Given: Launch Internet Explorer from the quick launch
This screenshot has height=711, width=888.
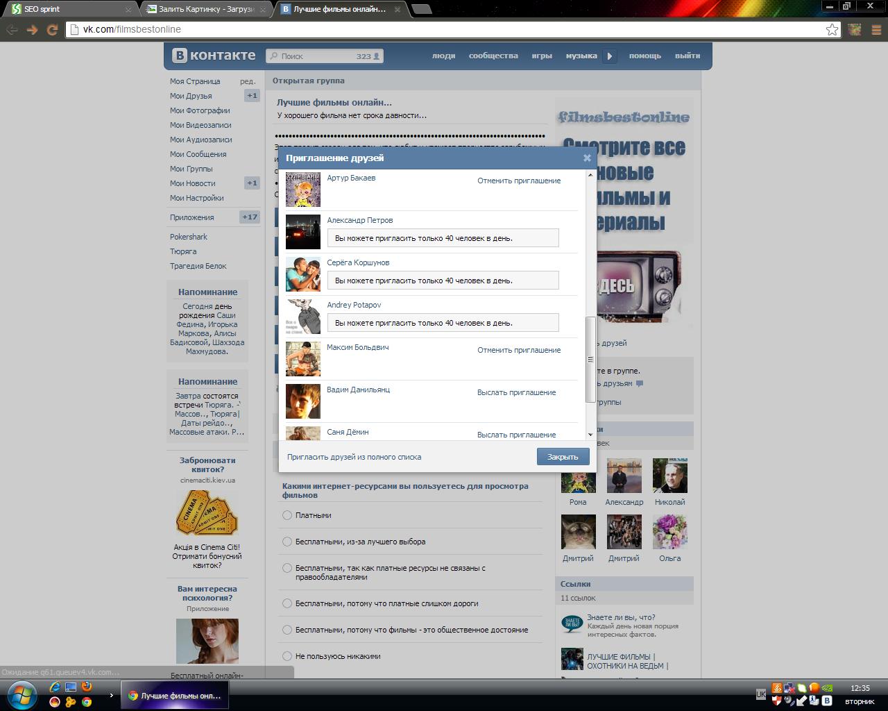Looking at the screenshot, I should tap(55, 687).
